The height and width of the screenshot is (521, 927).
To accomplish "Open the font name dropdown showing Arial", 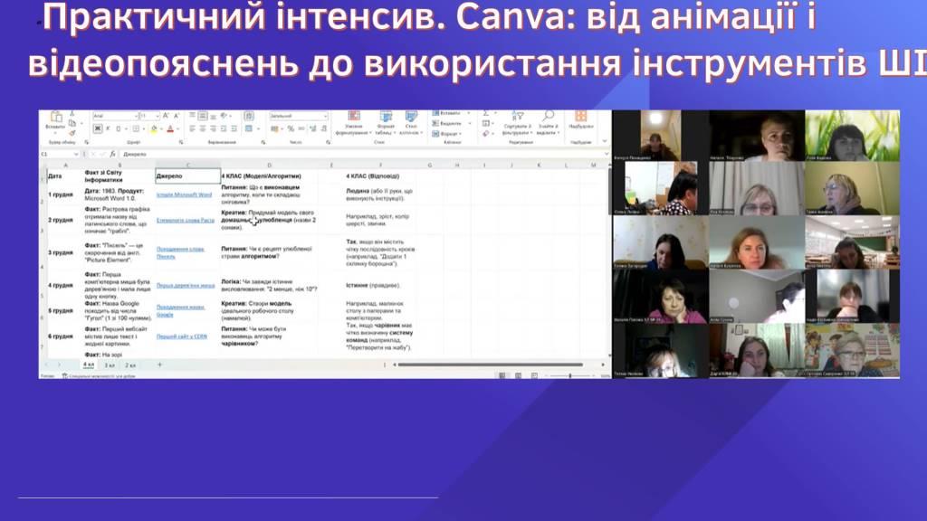I will (x=113, y=116).
